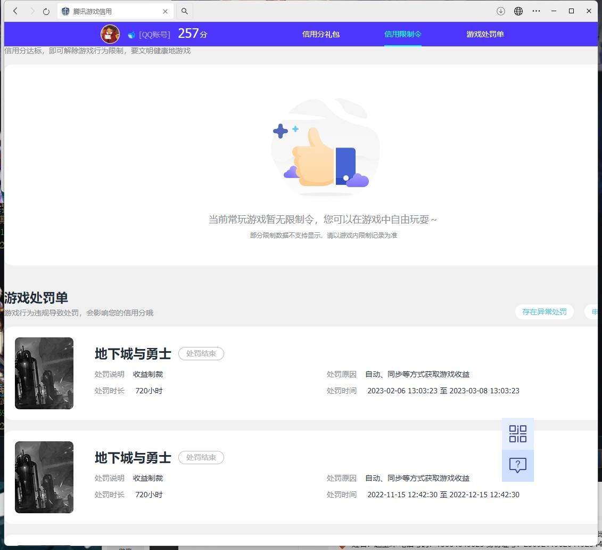This screenshot has width=602, height=550.
Task: Minimize the browser window
Action: click(x=554, y=11)
